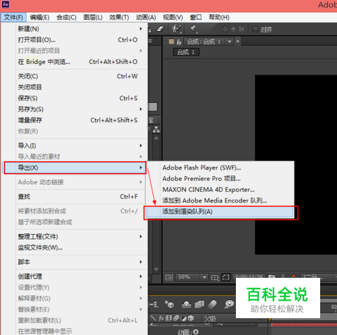
Task: Click the black composition preview canvas
Action: [x=296, y=165]
